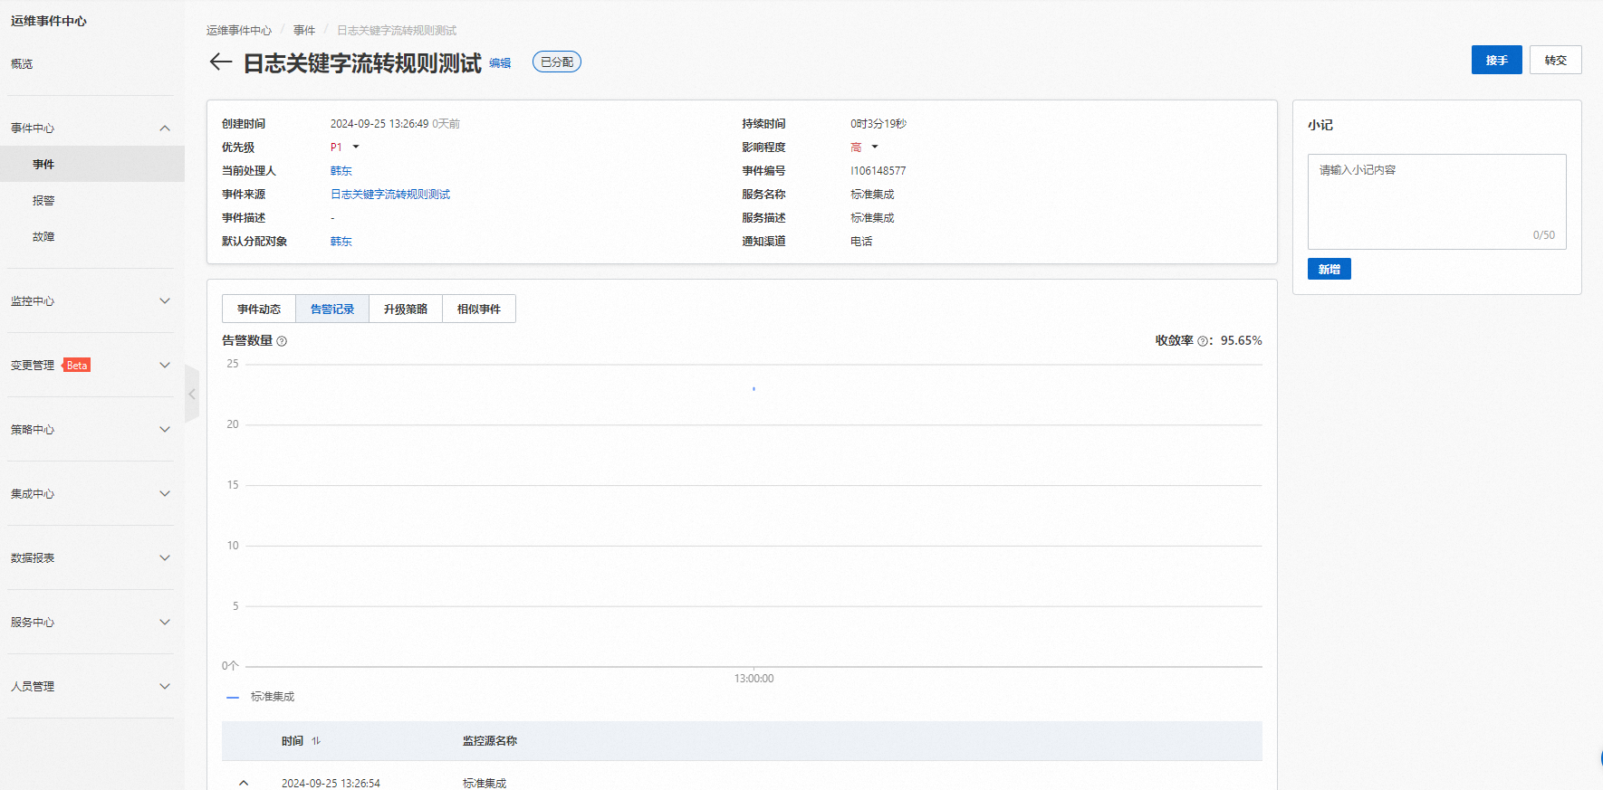Open 概览 in the sidebar
The image size is (1603, 790).
(x=22, y=63)
